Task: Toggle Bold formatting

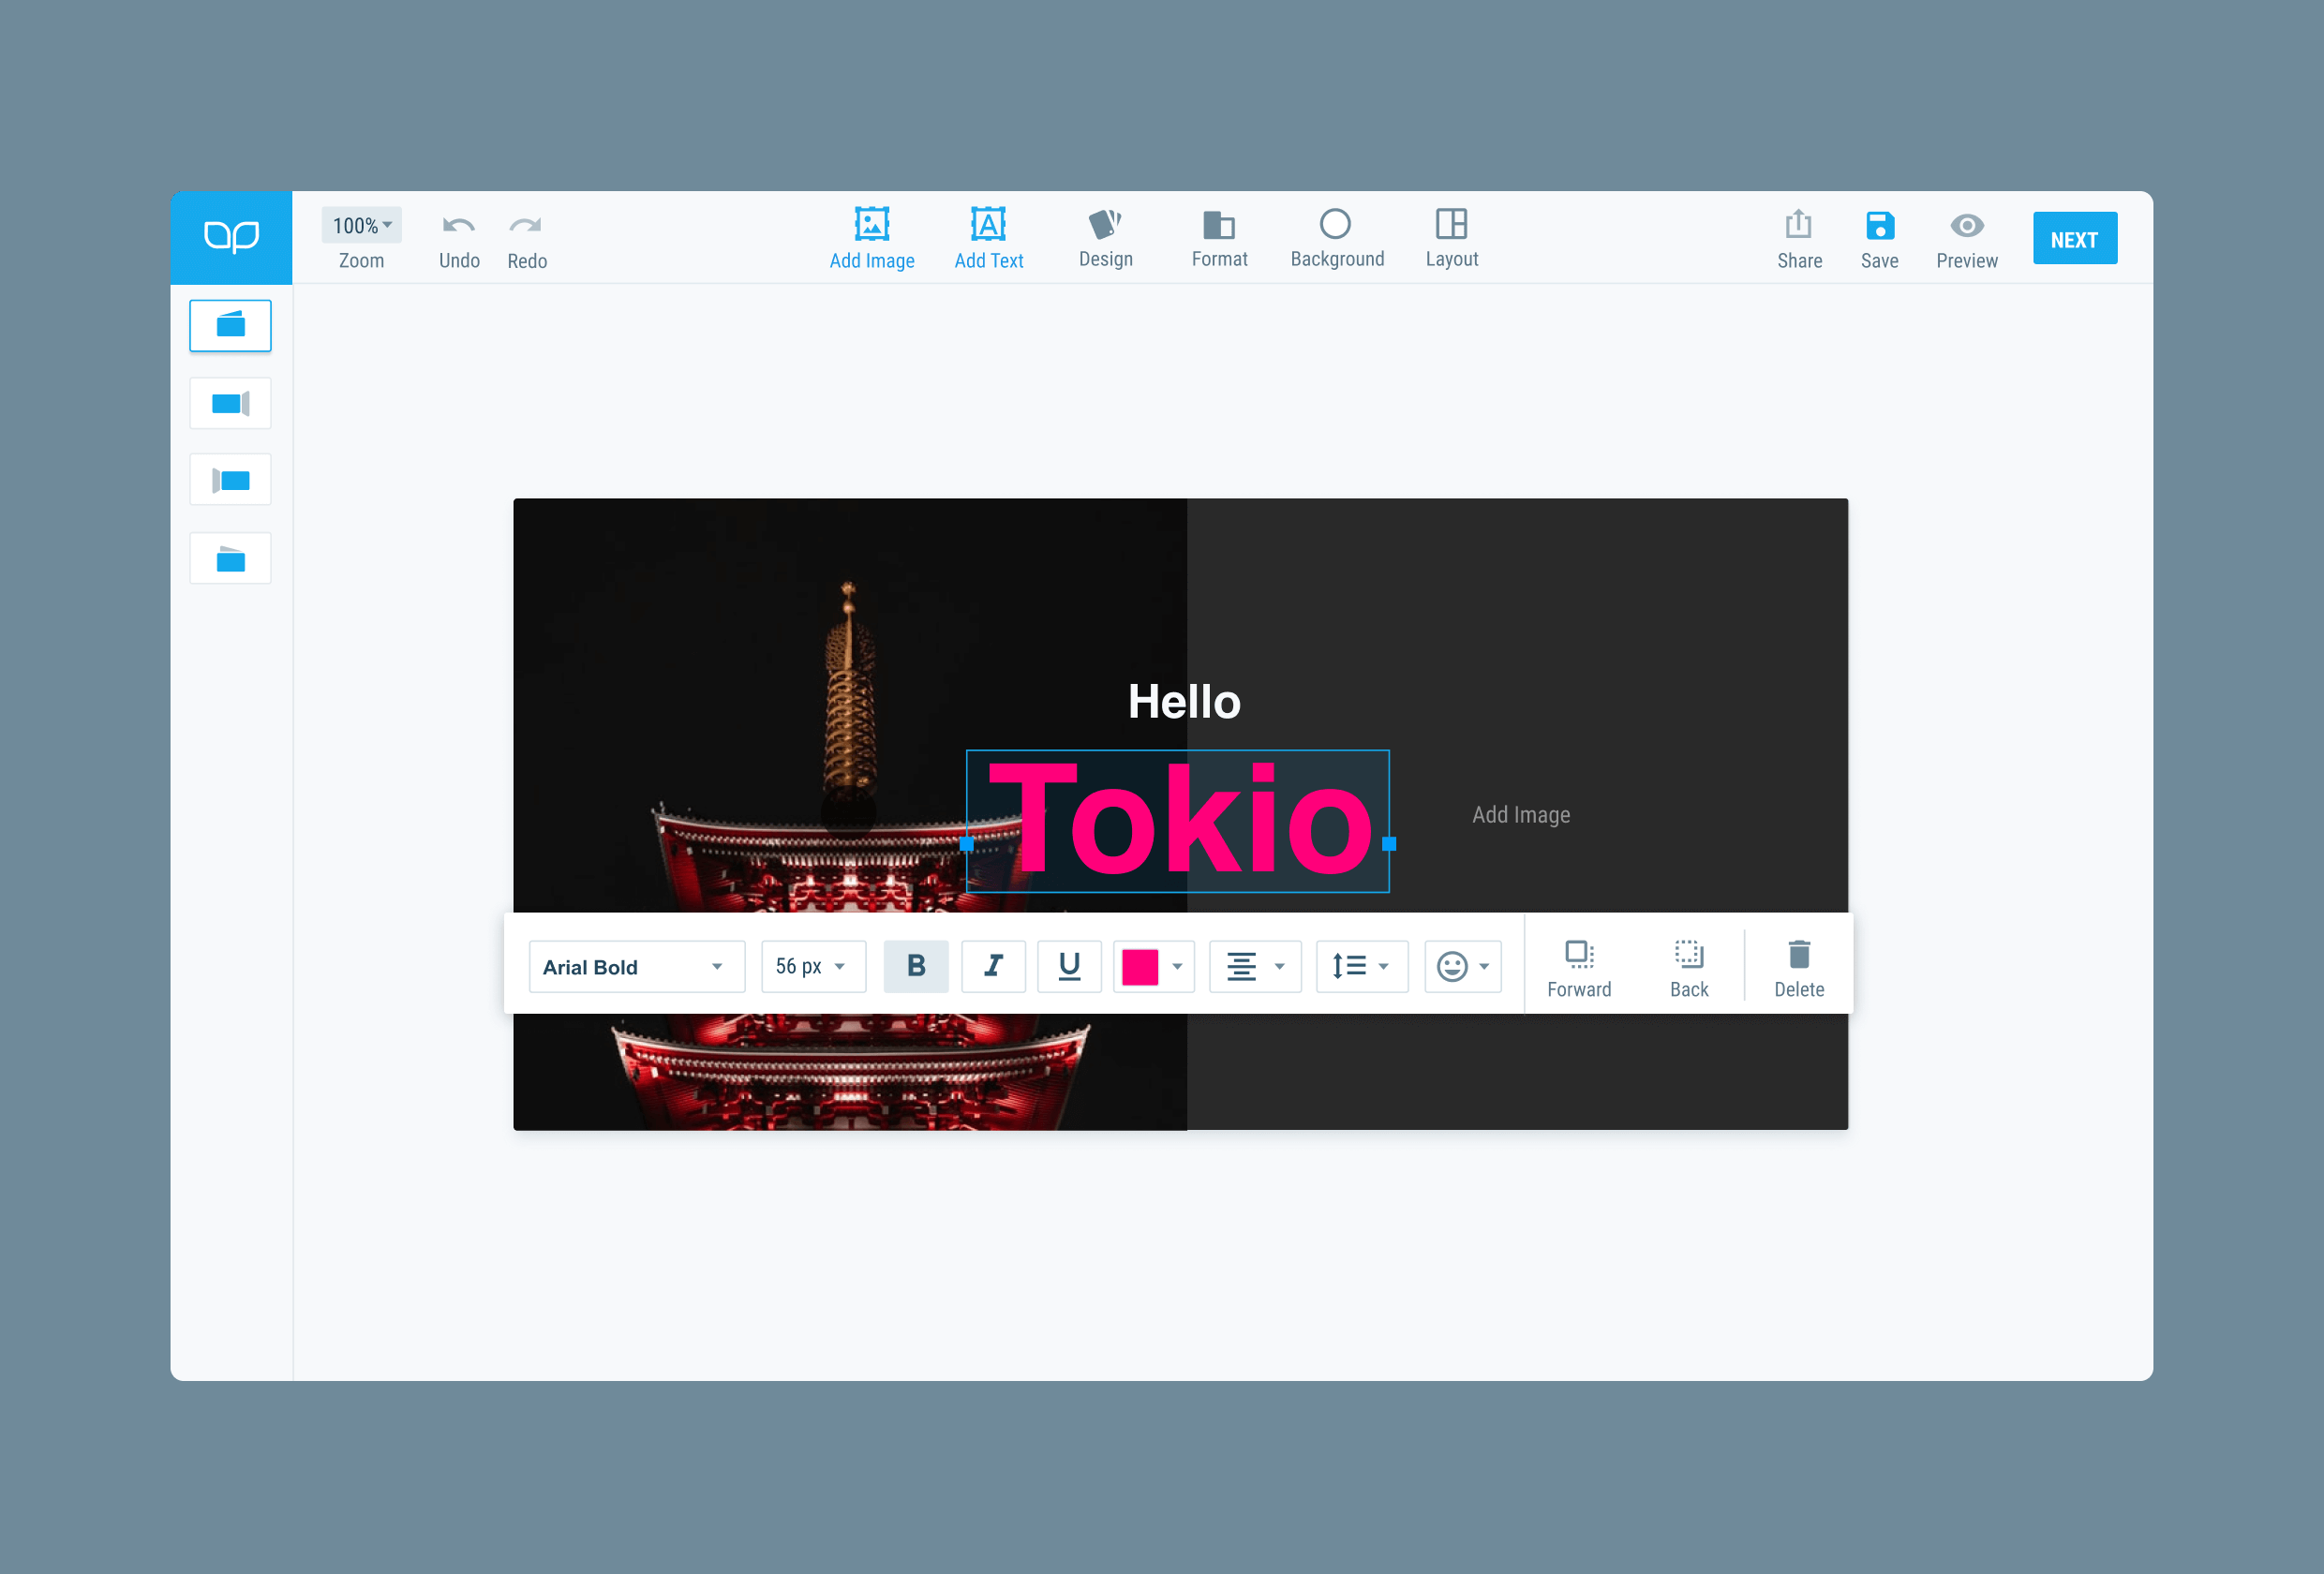Action: pyautogui.click(x=915, y=965)
